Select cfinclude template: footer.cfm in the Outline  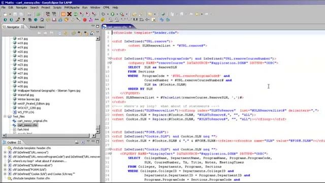tap(31, 178)
